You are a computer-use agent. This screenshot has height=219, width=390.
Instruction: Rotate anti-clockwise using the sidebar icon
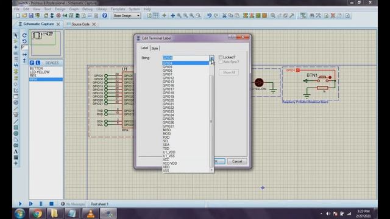tap(24, 41)
